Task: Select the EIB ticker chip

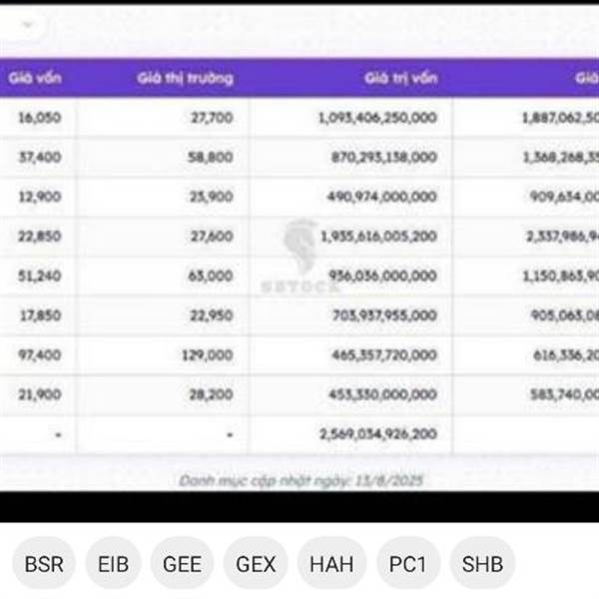Action: click(x=113, y=564)
